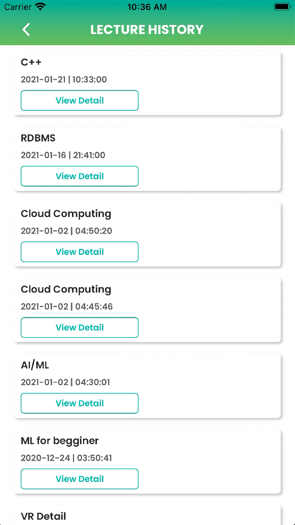Tap the 2020-12-24 | 03:50:41 timestamp
295x525 pixels.
(x=67, y=457)
